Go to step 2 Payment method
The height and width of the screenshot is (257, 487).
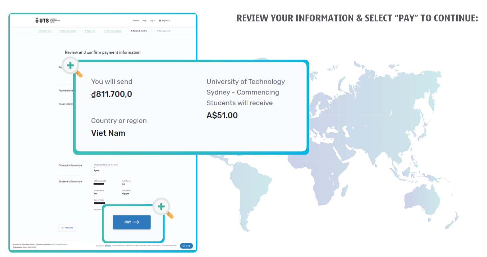pos(68,31)
